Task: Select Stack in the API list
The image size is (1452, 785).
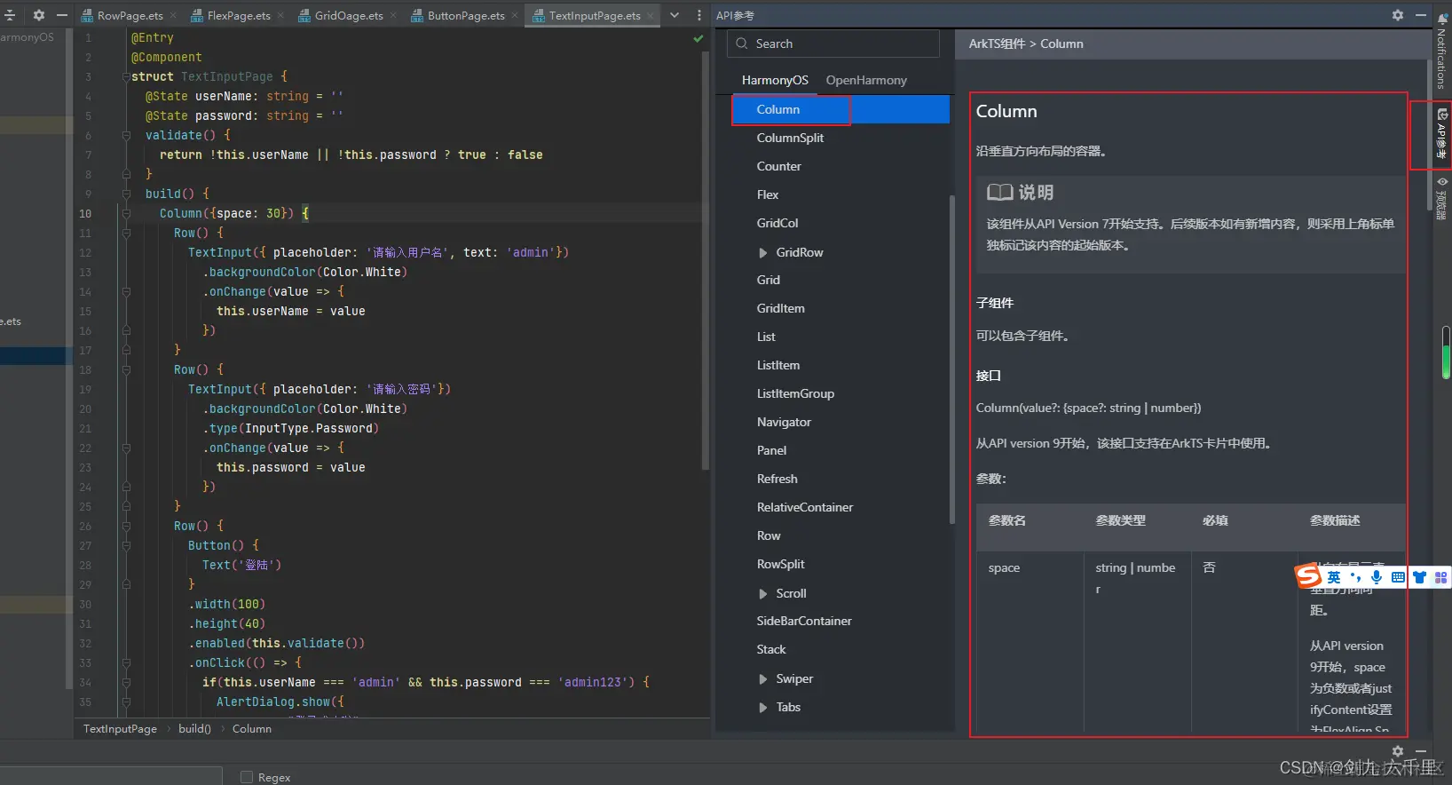Action: tap(771, 649)
